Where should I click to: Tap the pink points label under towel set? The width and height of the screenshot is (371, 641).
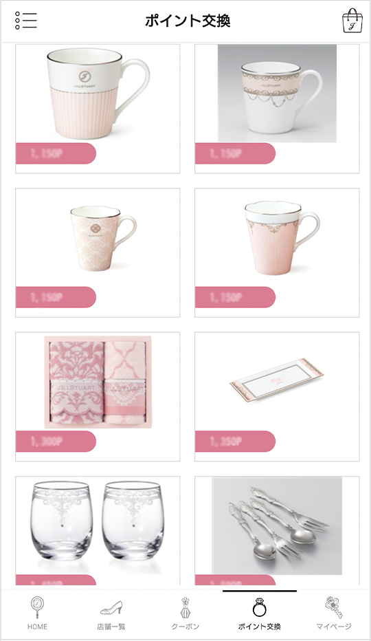(x=56, y=441)
